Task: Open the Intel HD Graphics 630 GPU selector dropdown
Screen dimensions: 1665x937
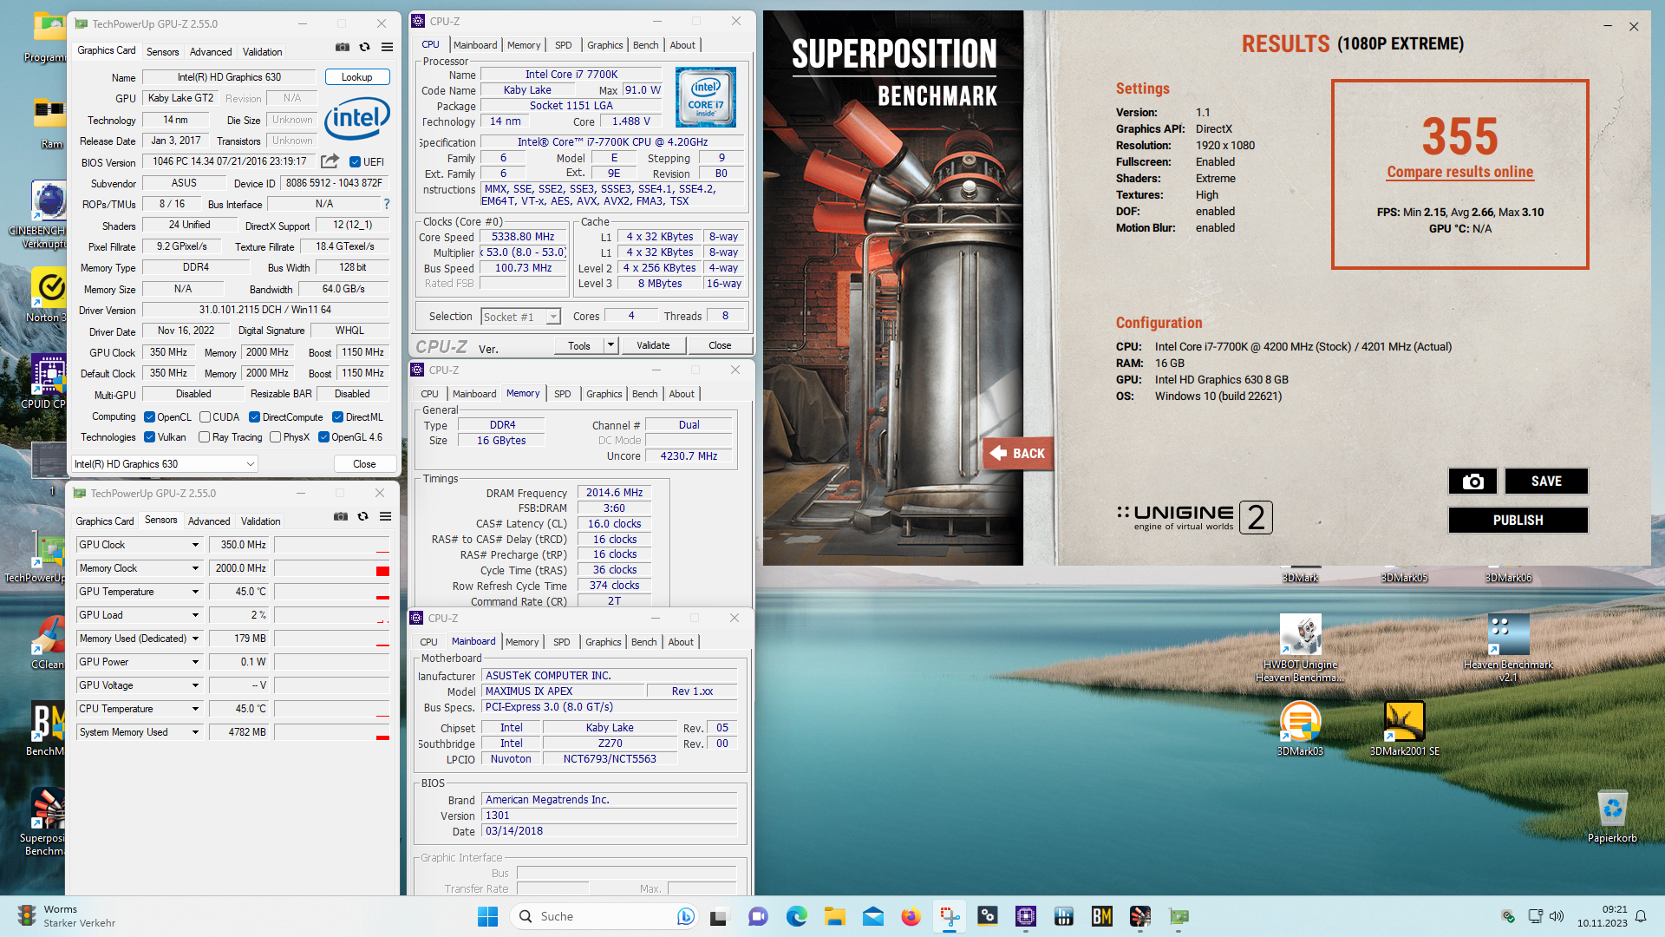Action: pyautogui.click(x=165, y=464)
